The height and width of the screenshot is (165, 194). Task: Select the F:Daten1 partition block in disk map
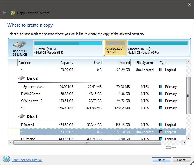pyautogui.click(x=68, y=47)
